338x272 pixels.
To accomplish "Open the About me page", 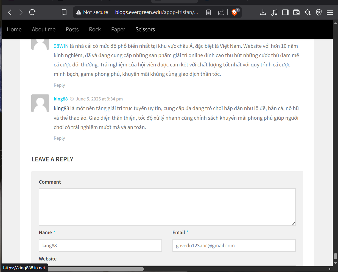I will [x=44, y=29].
